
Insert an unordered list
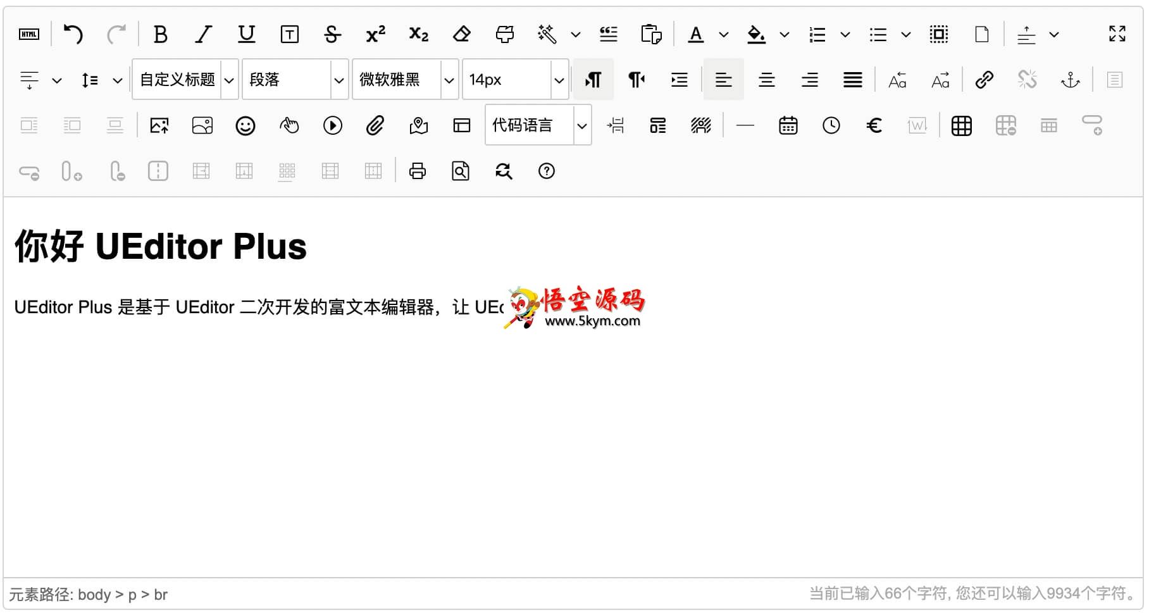[x=878, y=34]
